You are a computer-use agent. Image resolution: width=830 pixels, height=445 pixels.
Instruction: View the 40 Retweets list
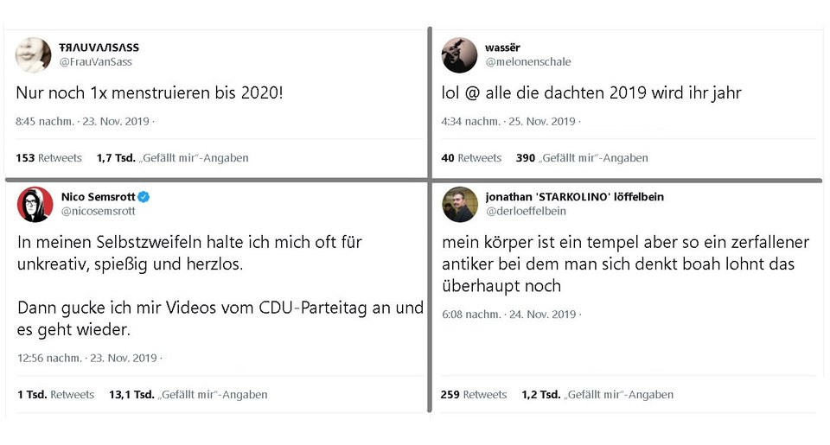[471, 157]
